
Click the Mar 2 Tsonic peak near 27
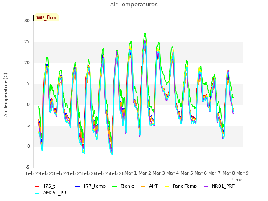pyautogui.click(x=145, y=33)
